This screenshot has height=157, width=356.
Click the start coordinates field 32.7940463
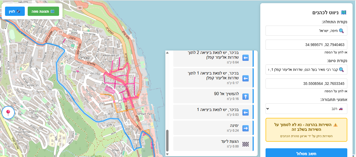tap(306, 45)
